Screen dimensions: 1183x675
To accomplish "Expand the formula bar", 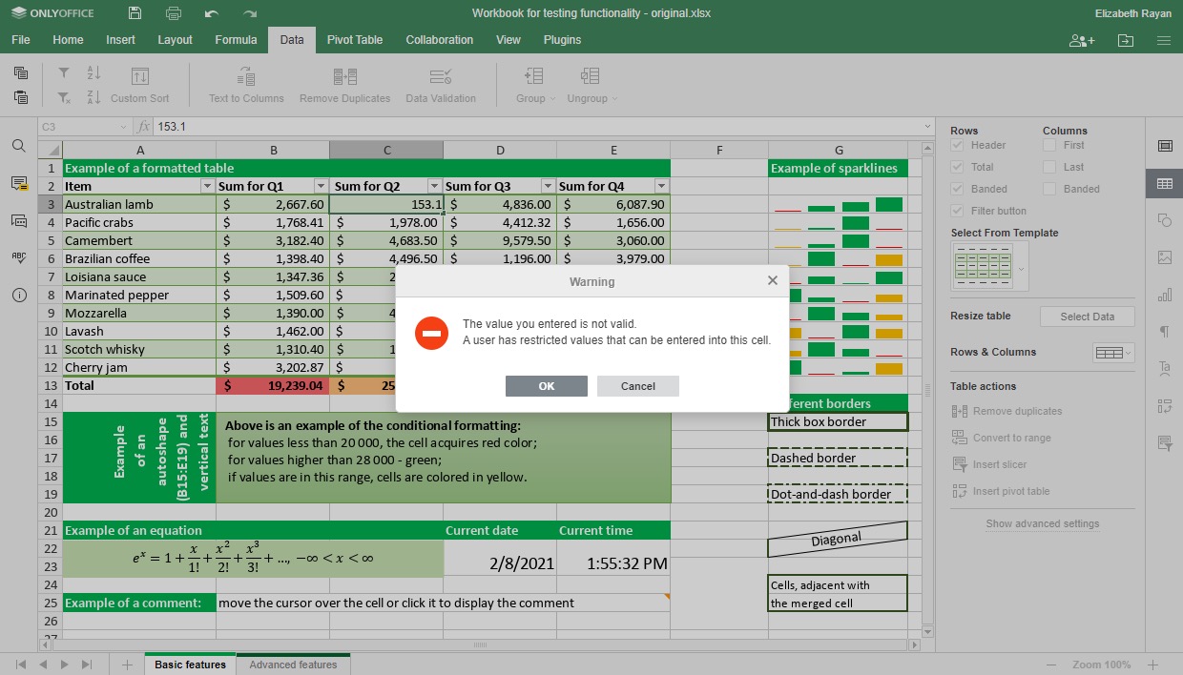I will [928, 127].
